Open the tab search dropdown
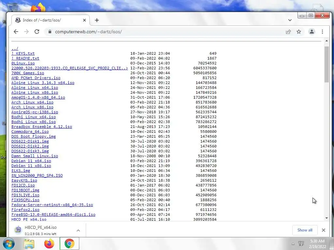334x250 pixels. coord(290,20)
